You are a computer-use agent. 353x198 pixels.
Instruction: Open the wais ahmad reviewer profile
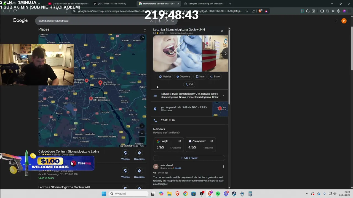tap(167, 165)
